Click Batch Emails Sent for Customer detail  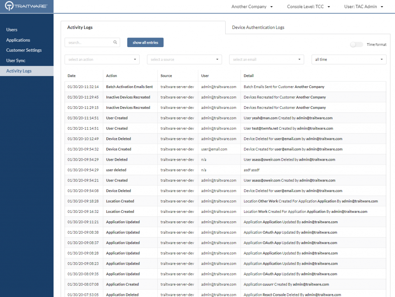click(x=284, y=87)
